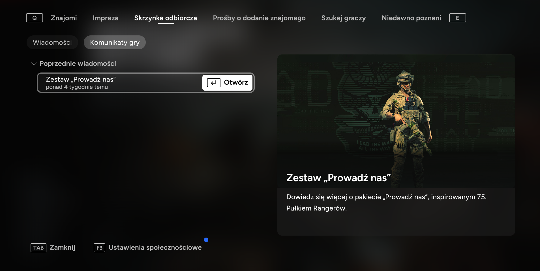Click the F3 key icon
Screen dimensions: 540x271
point(99,248)
